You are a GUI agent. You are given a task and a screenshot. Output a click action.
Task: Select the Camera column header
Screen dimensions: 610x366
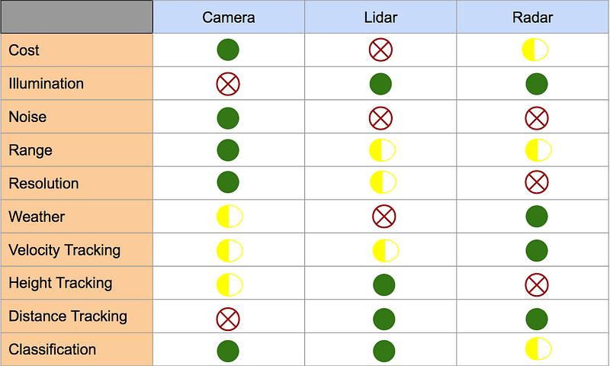(229, 17)
